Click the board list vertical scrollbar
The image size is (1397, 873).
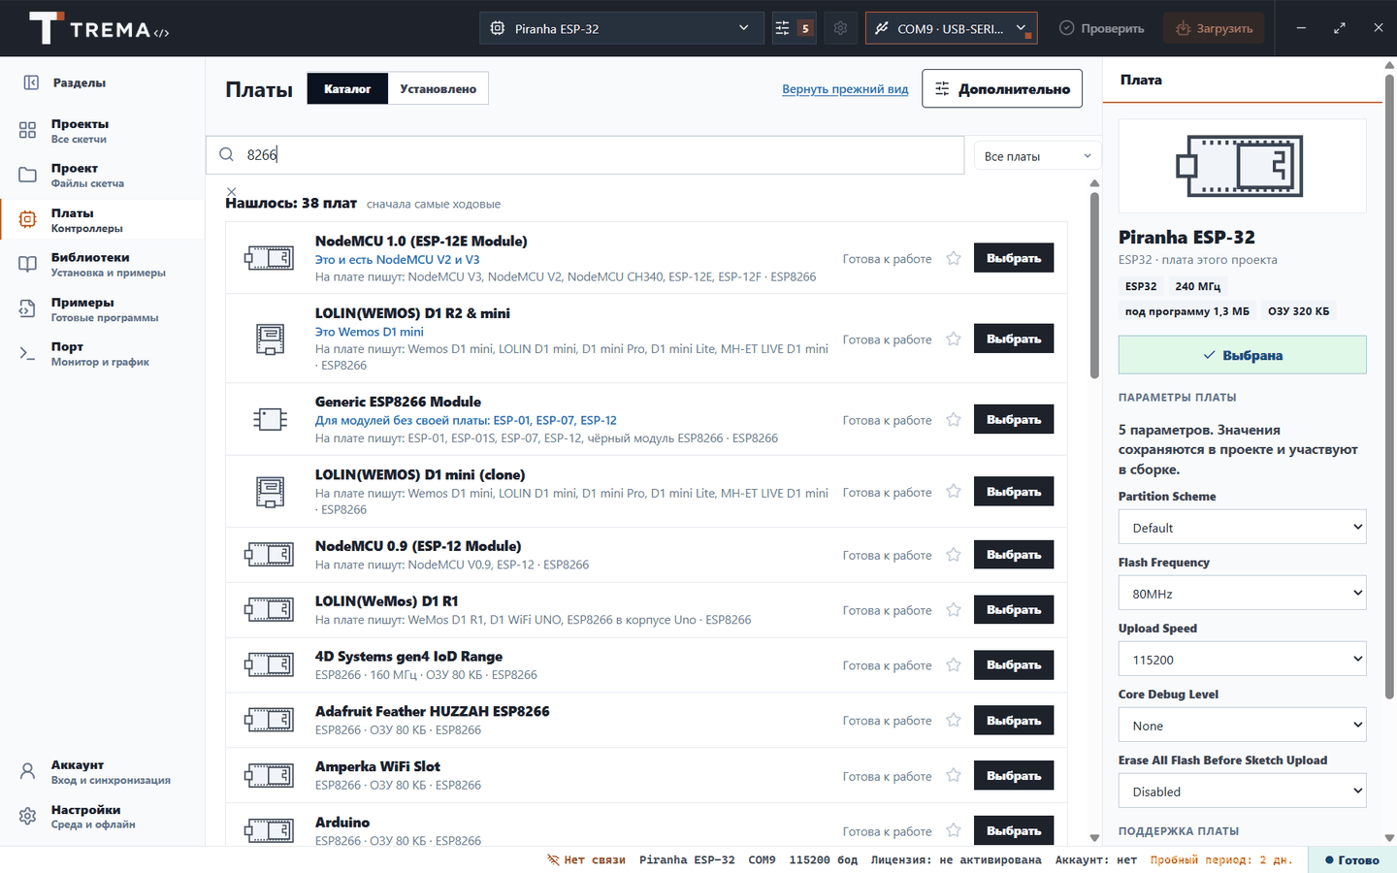1094,286
